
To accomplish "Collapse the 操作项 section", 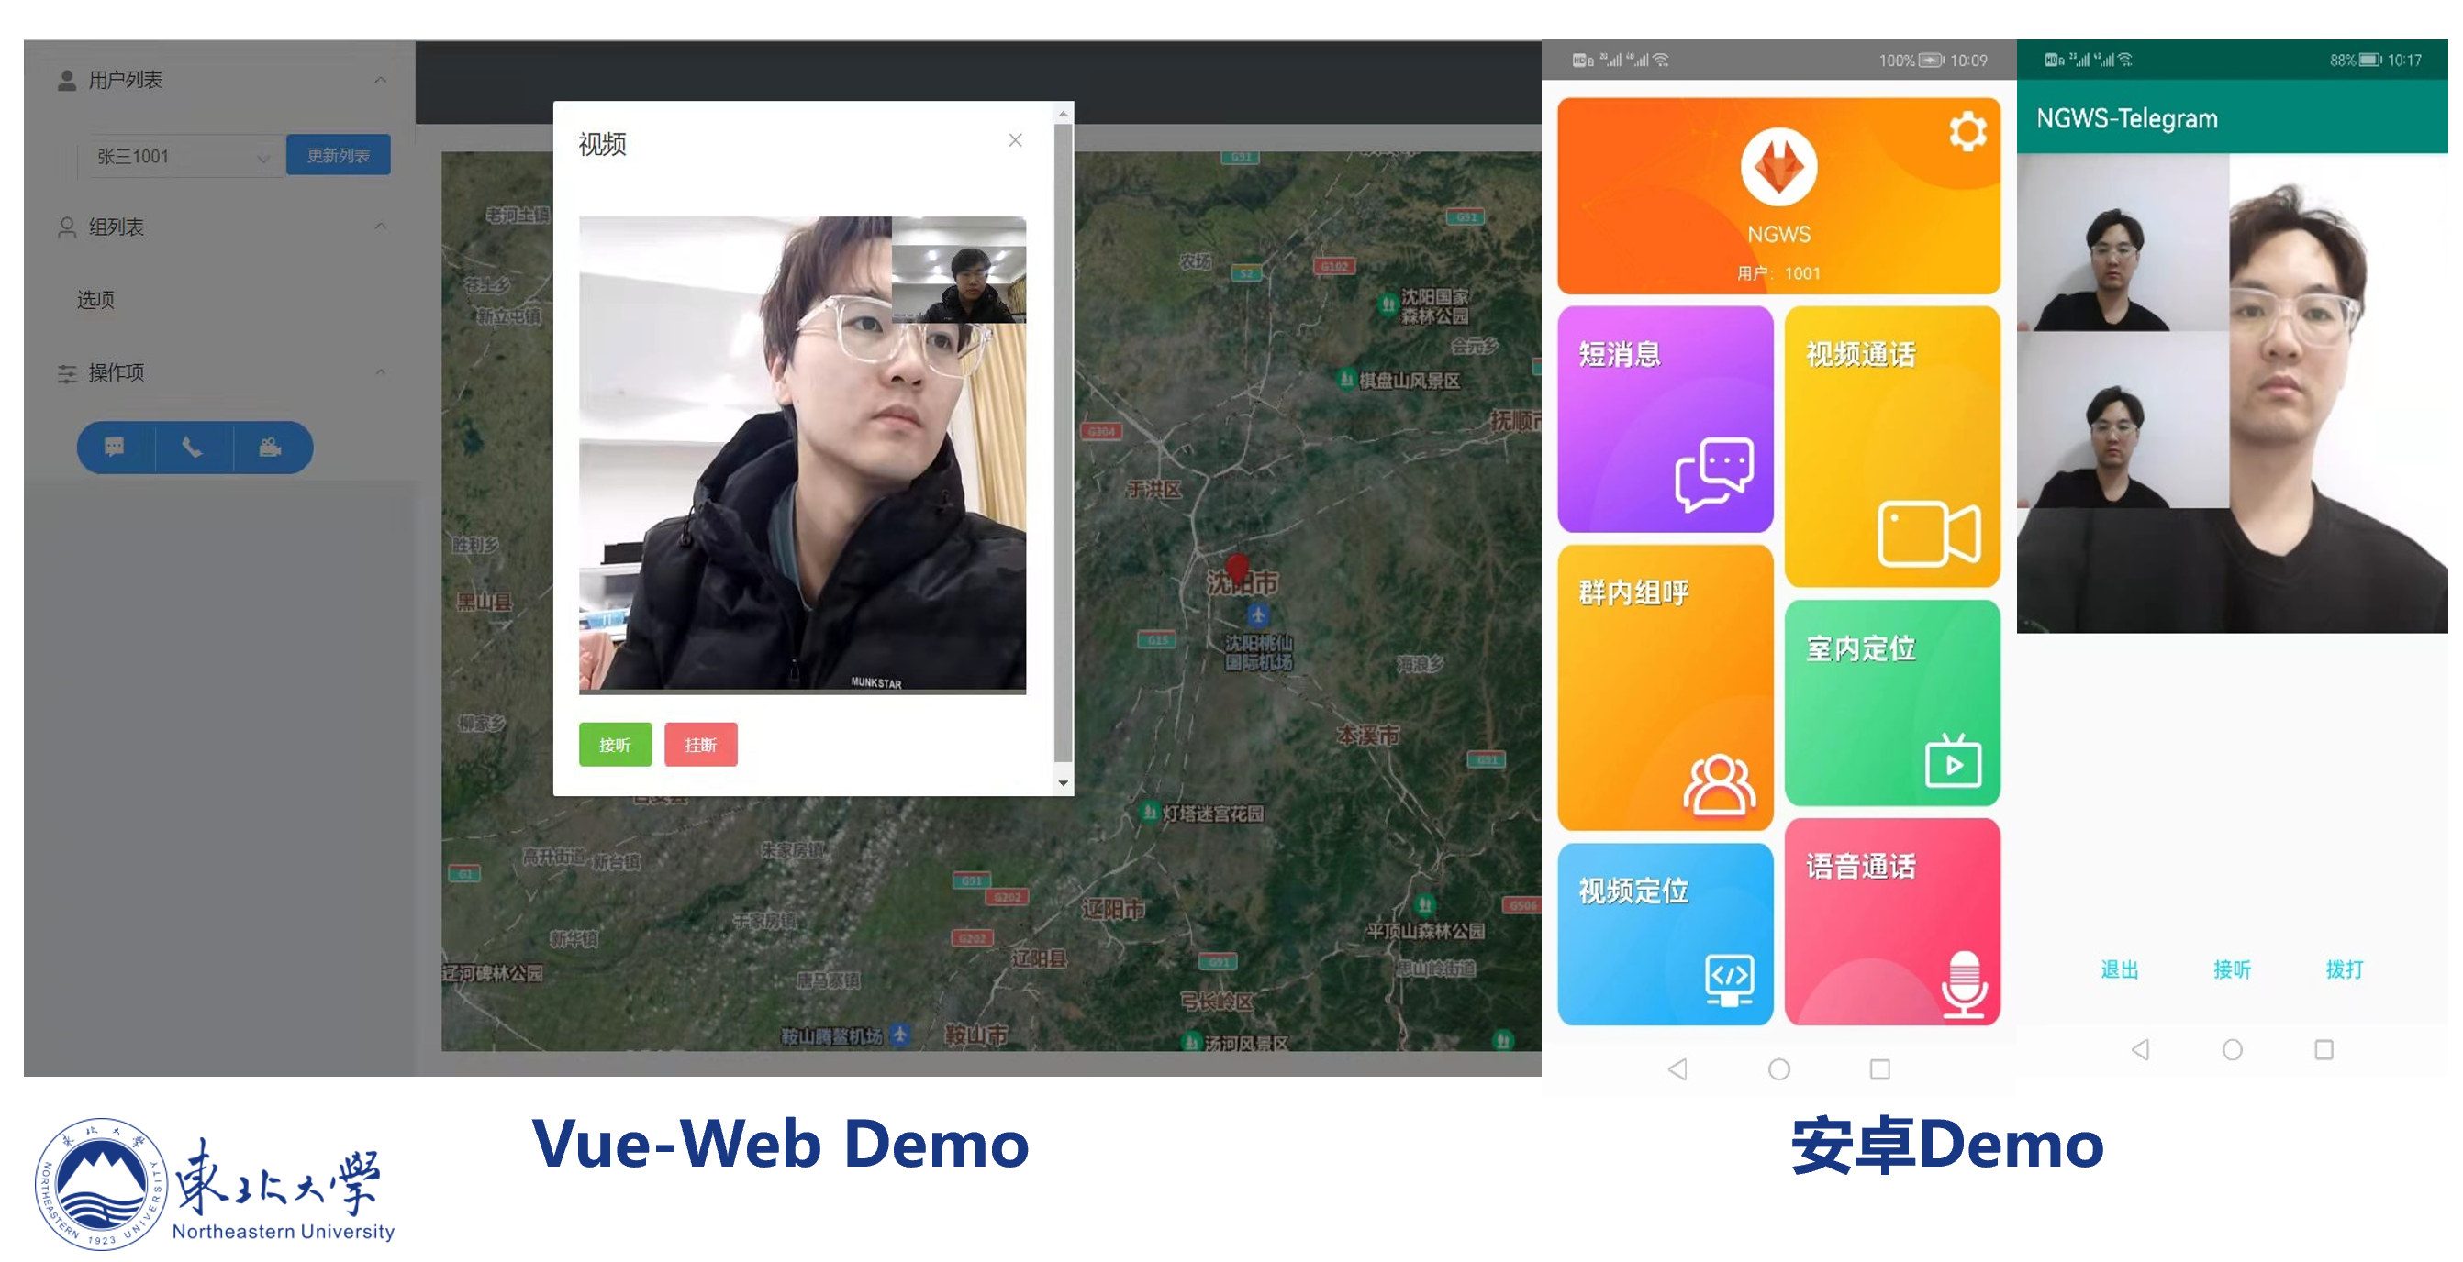I will point(381,372).
